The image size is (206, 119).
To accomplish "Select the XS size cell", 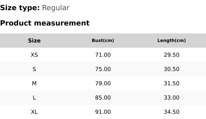I will tap(34, 55).
